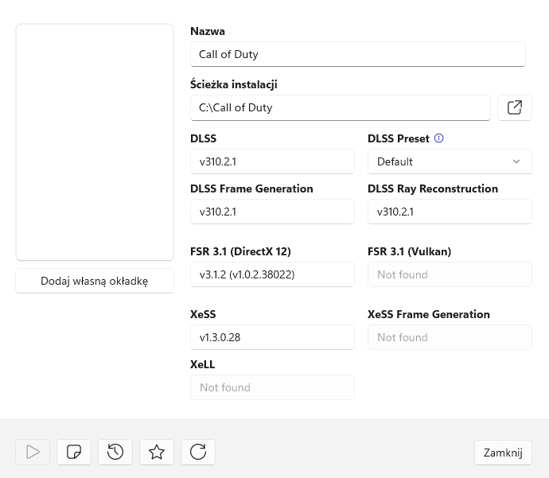
Task: Click the play game icon button
Action: click(x=33, y=452)
